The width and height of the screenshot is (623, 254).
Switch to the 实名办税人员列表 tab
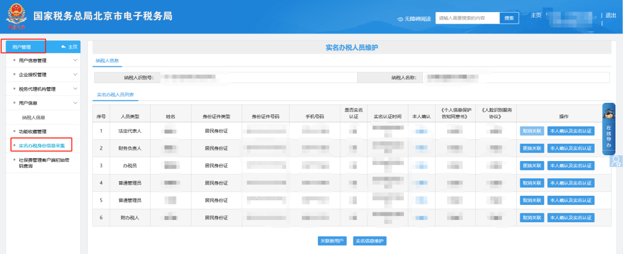click(x=115, y=94)
